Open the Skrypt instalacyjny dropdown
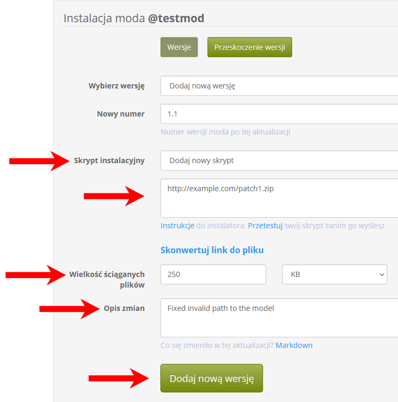The image size is (398, 402). click(x=279, y=160)
